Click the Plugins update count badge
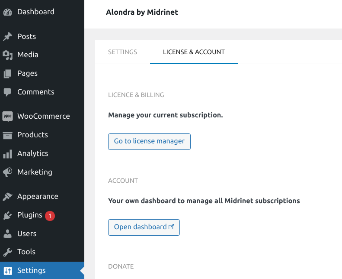The image size is (342, 279). pyautogui.click(x=50, y=216)
